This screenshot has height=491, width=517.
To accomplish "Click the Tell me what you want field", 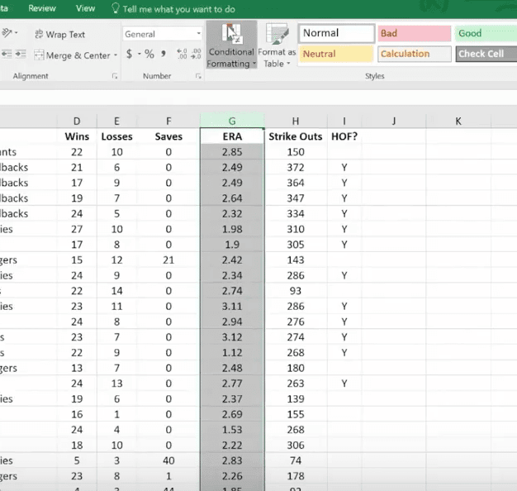I will 178,8.
